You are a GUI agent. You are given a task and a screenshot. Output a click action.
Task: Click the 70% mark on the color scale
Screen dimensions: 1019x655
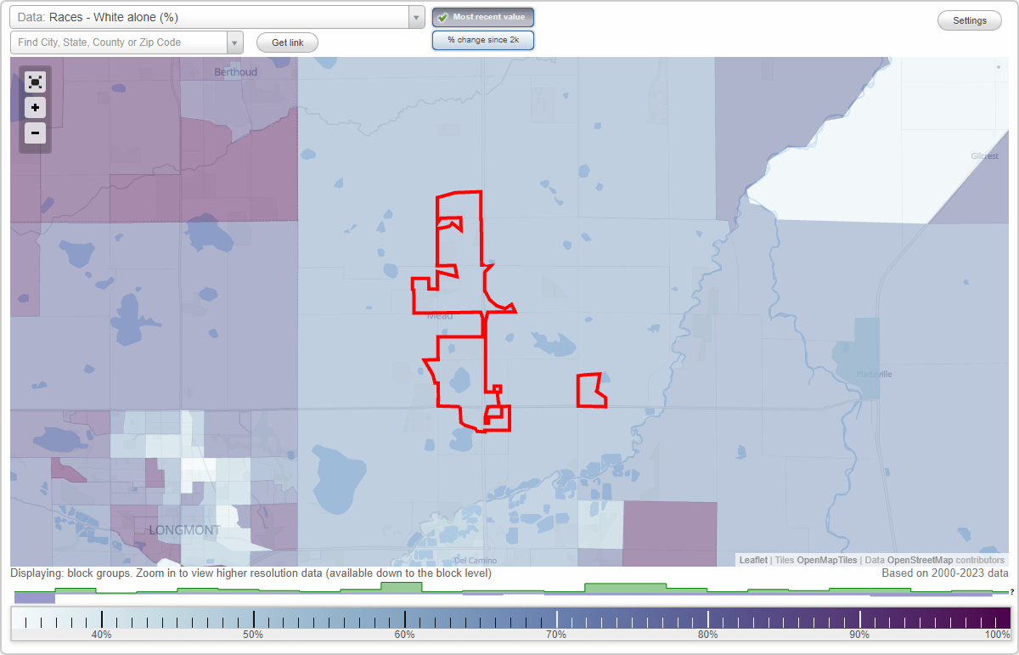(x=556, y=618)
